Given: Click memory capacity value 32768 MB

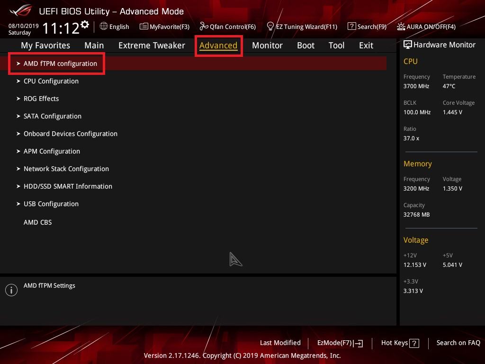Looking at the screenshot, I should pos(416,215).
